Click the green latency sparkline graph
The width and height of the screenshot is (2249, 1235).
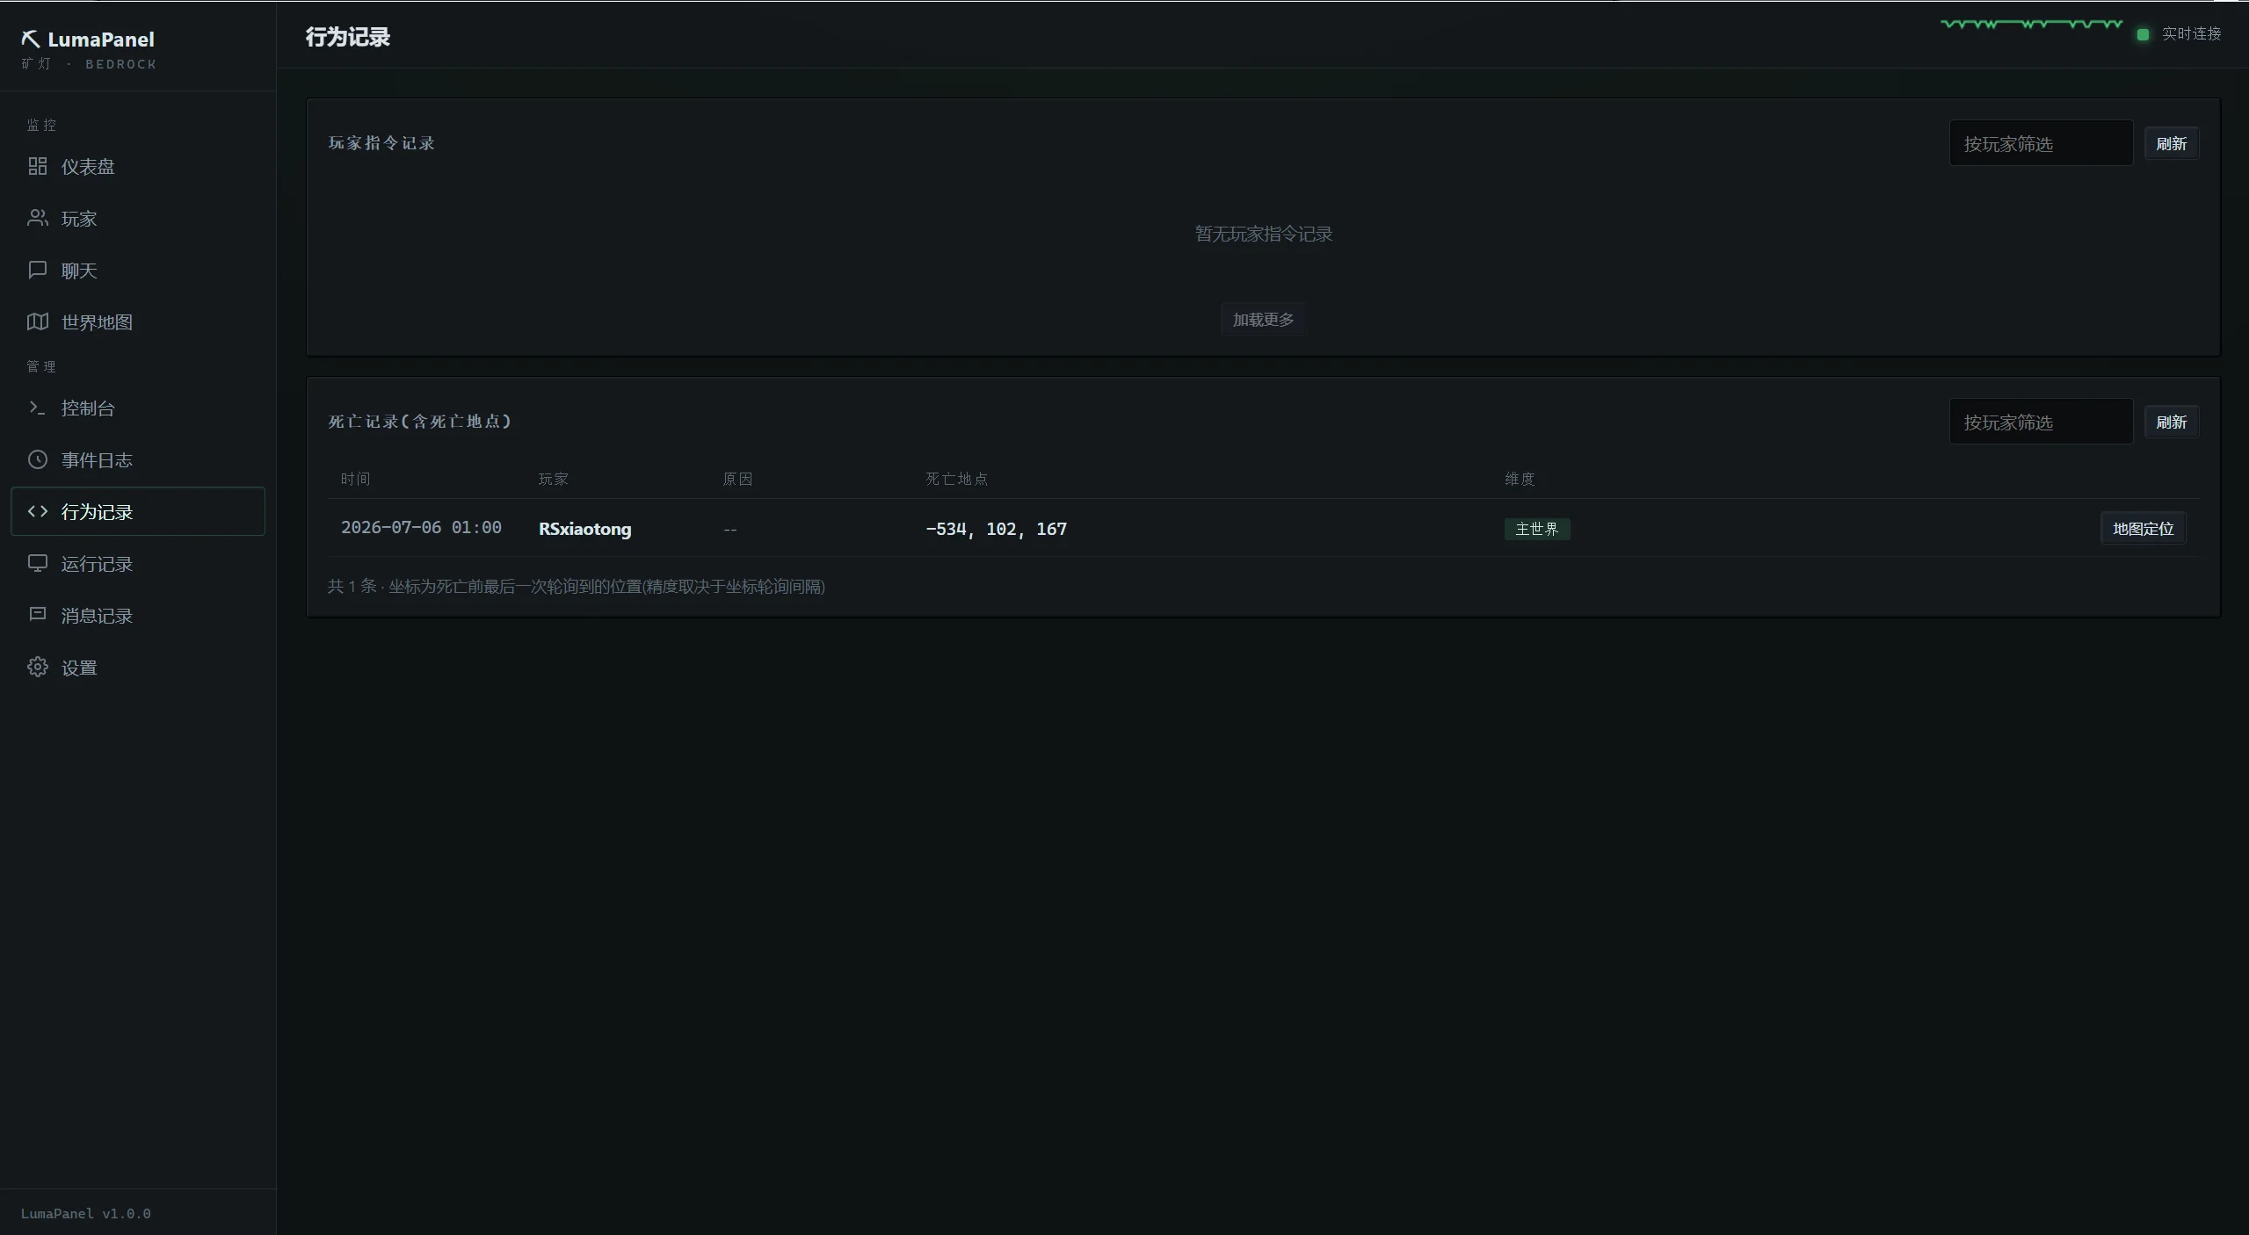click(2031, 25)
